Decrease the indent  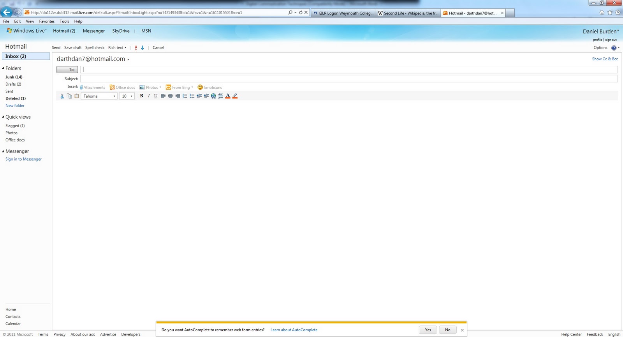click(x=199, y=96)
